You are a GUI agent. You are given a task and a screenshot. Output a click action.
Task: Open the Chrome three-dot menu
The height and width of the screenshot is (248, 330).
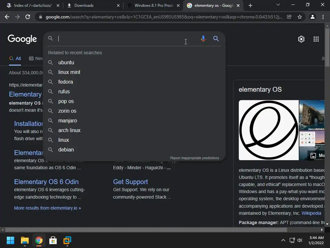pos(323,17)
